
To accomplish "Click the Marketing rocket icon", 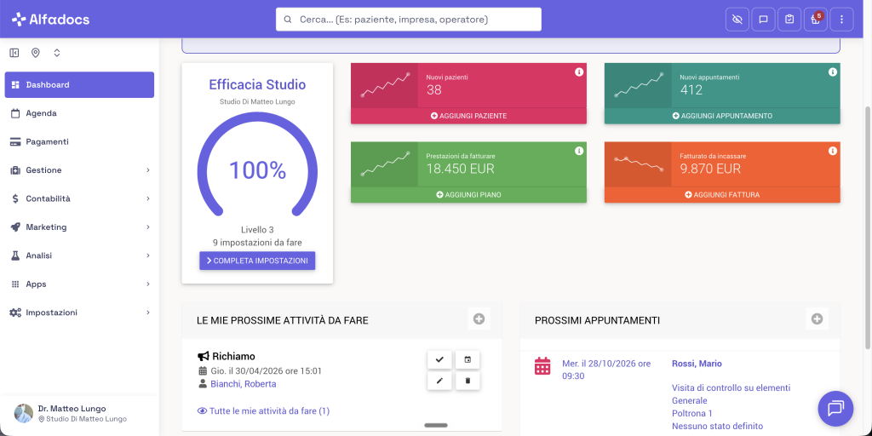I will click(15, 227).
